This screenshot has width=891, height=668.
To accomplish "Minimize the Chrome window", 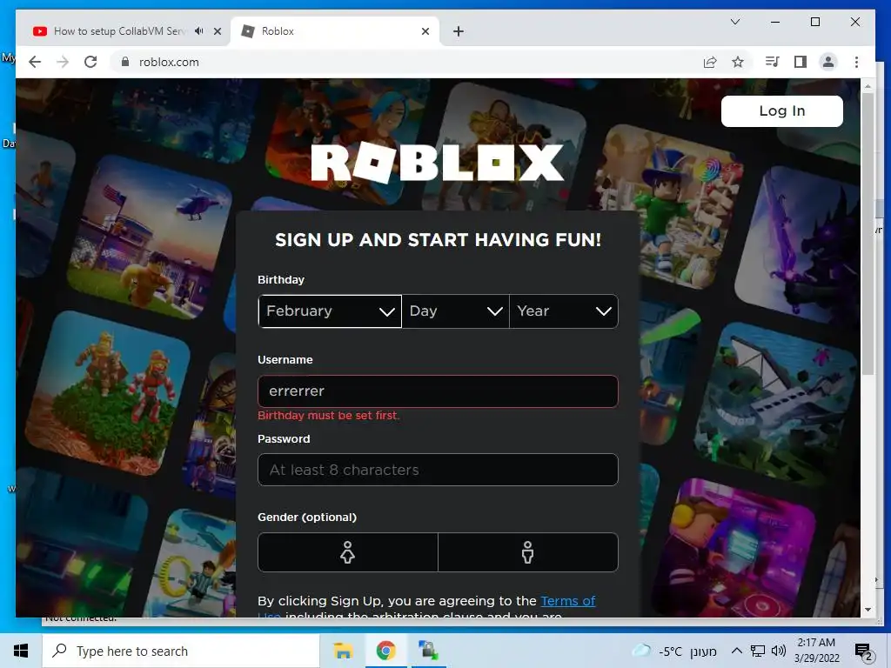I will click(775, 22).
